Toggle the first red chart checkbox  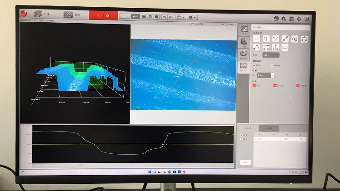[254, 85]
